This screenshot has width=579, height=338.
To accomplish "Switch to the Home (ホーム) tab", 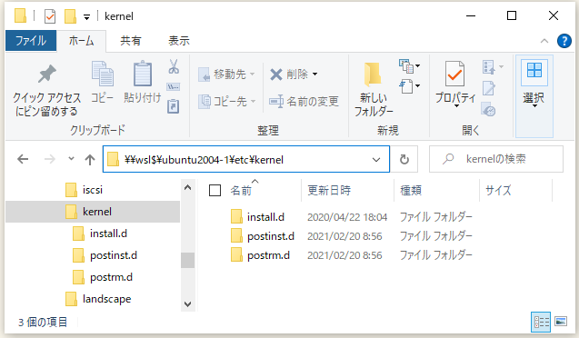I will [x=81, y=41].
